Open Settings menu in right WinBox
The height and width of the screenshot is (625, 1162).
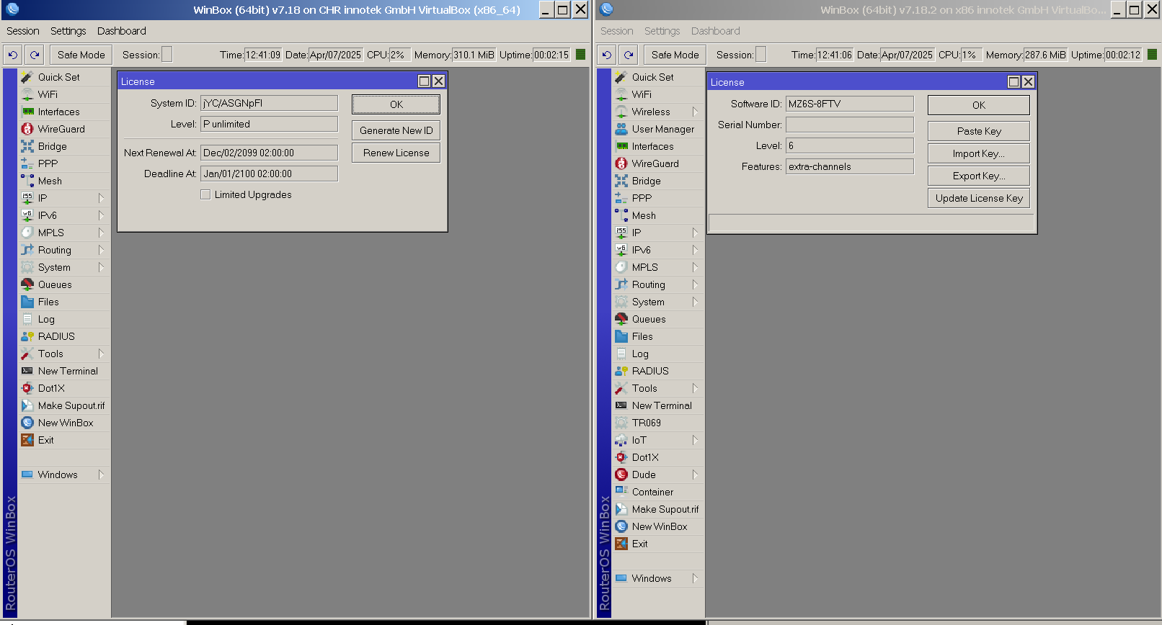(662, 31)
